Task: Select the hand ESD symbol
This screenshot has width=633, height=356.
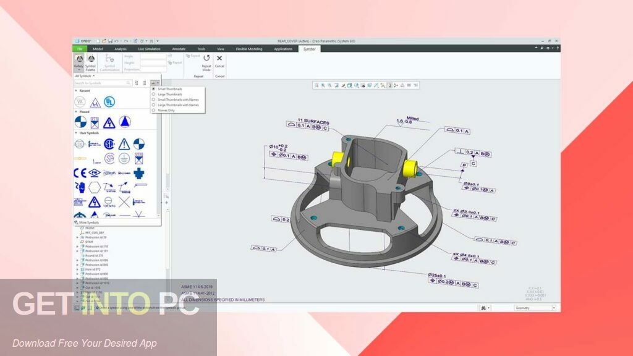Action: click(x=80, y=187)
